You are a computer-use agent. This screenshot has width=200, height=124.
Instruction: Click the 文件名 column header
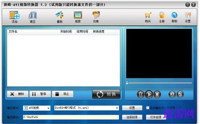point(33,32)
